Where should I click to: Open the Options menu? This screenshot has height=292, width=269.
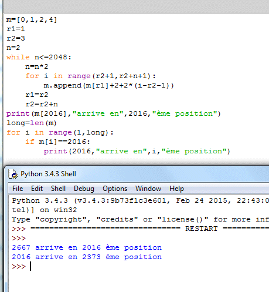tap(115, 189)
